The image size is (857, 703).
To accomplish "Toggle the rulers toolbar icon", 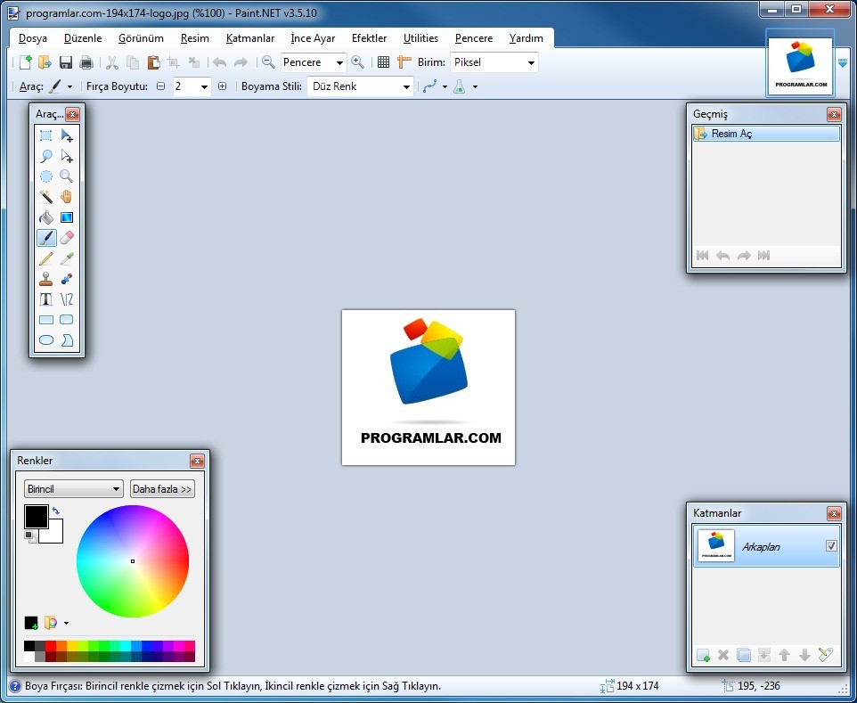I will [x=404, y=62].
